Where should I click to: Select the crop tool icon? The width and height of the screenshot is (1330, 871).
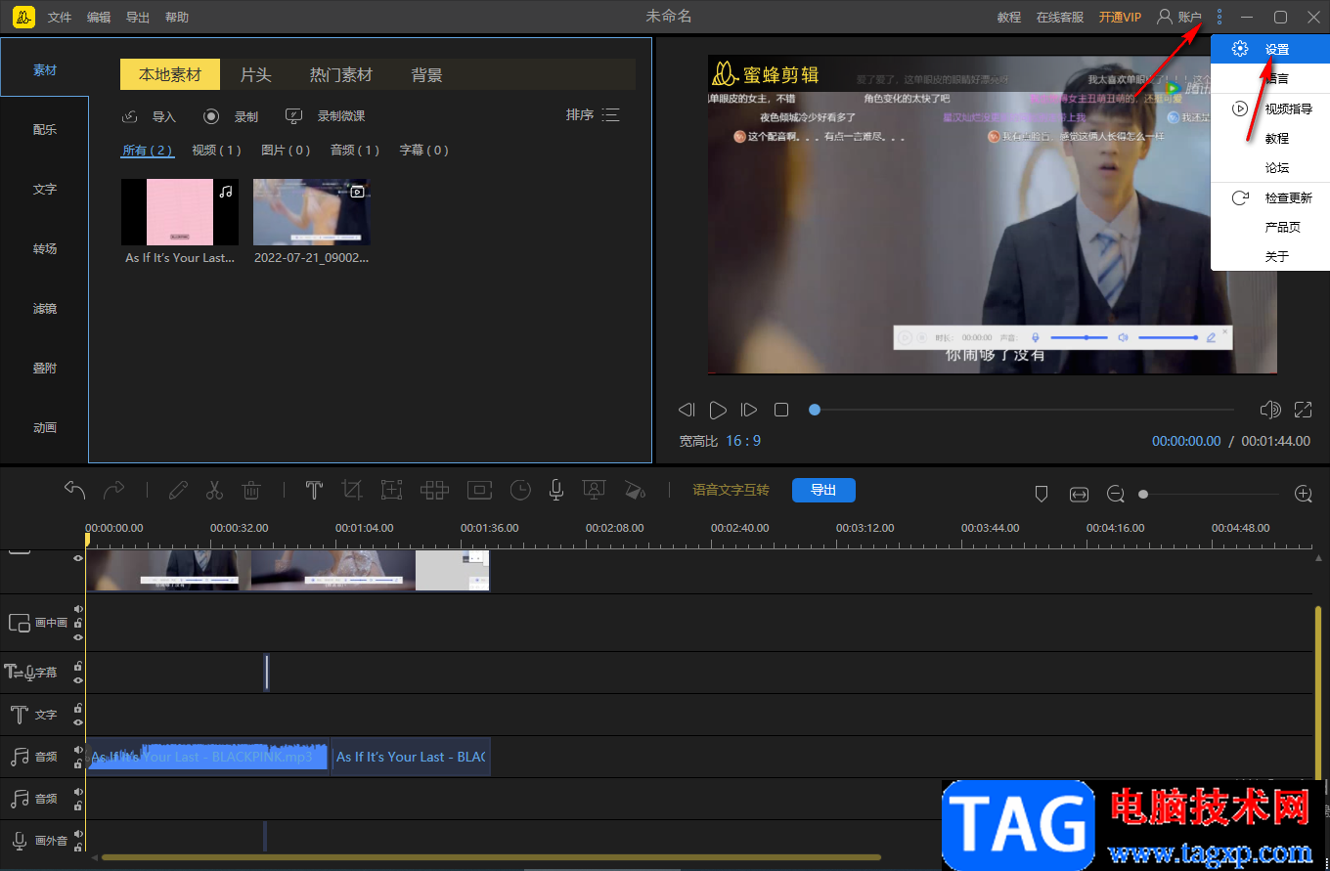352,490
